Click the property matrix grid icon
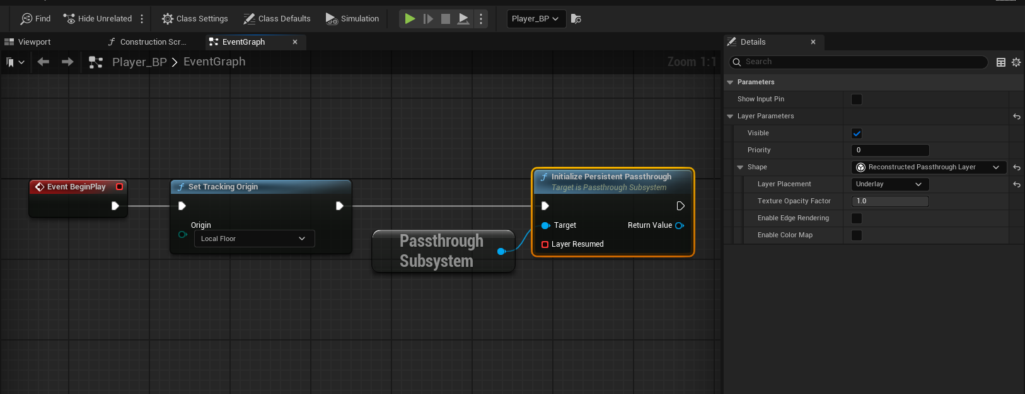Screen dimensions: 1025x394 1000,62
